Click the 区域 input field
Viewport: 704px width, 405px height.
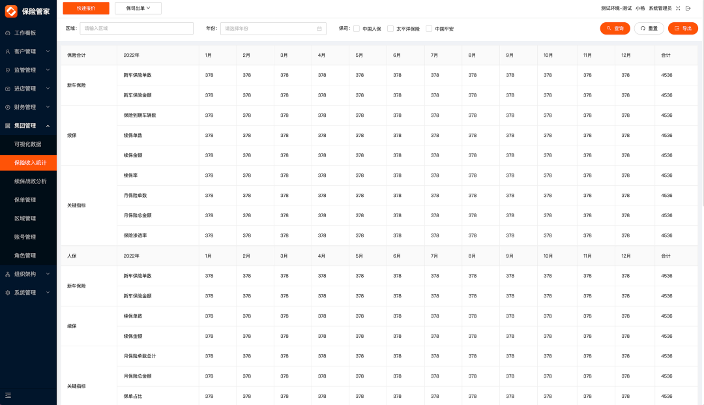(x=136, y=29)
